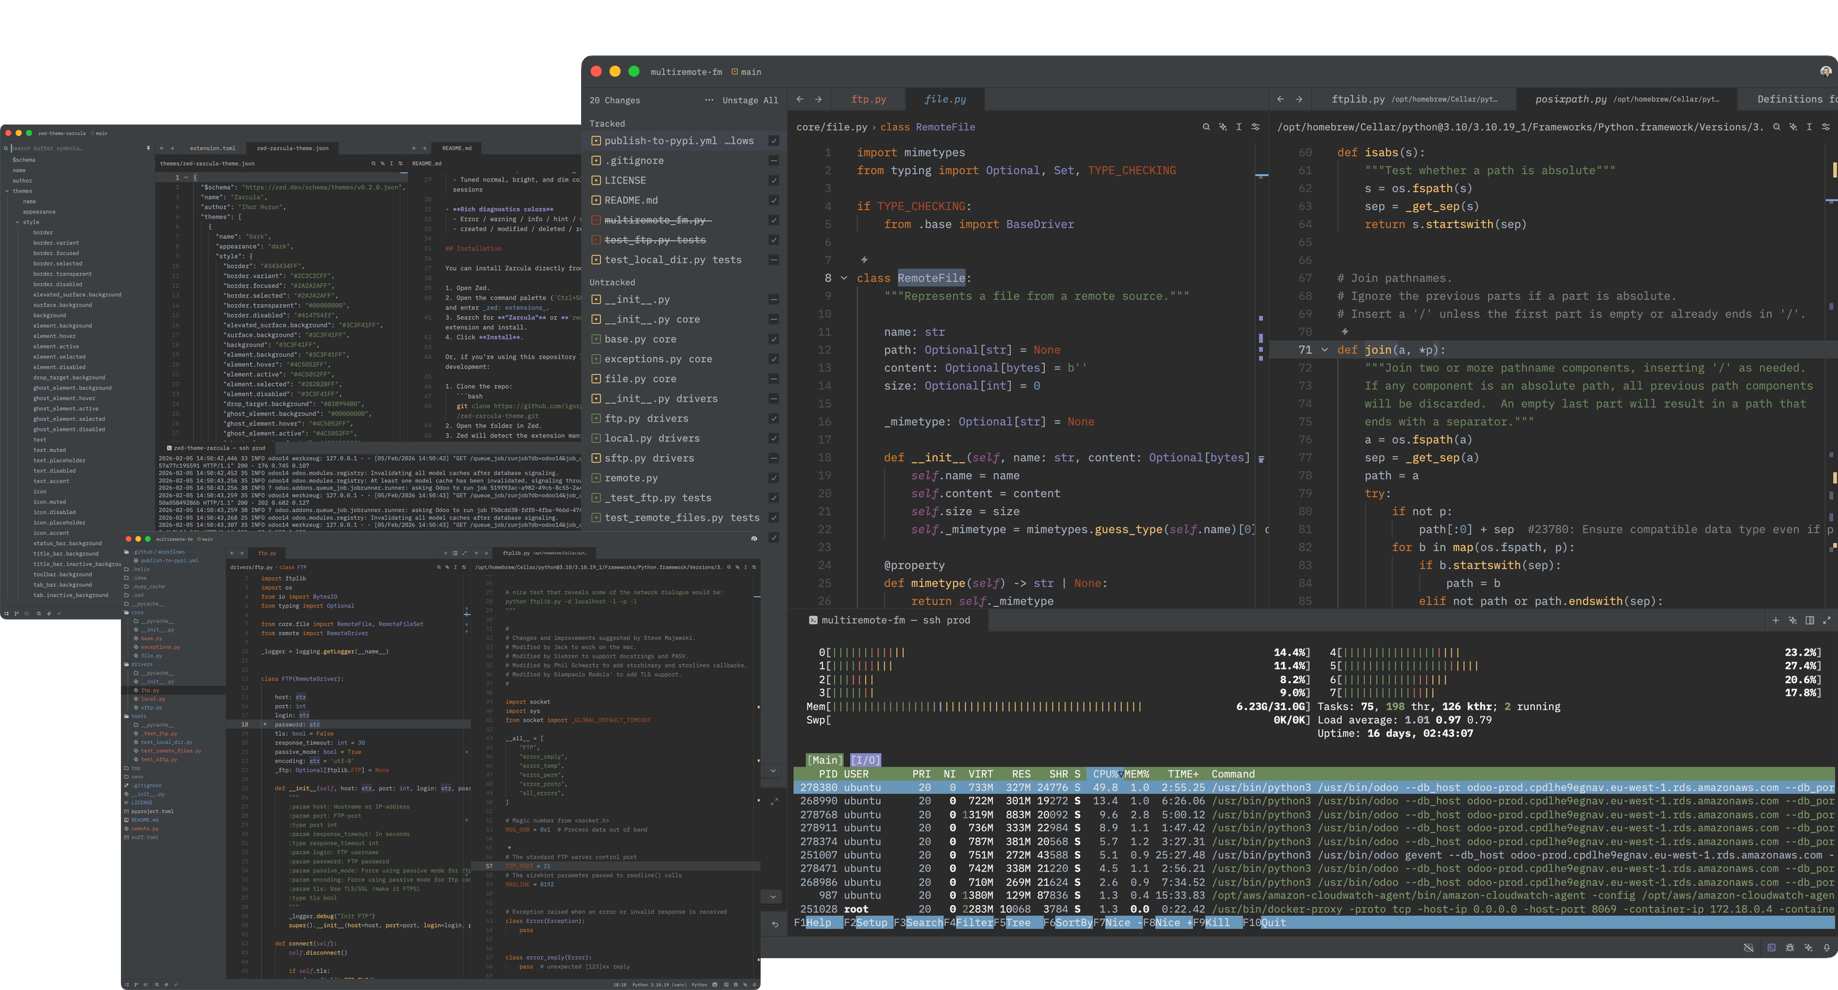
Task: Open buffer search icon in file.py pane
Action: coord(1206,127)
